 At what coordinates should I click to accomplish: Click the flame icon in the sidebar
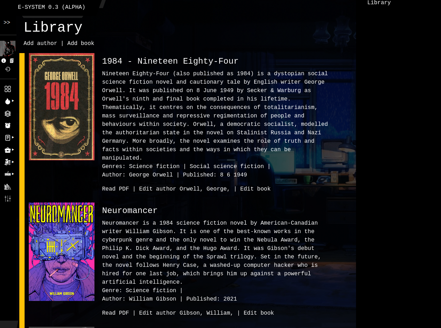[7, 101]
